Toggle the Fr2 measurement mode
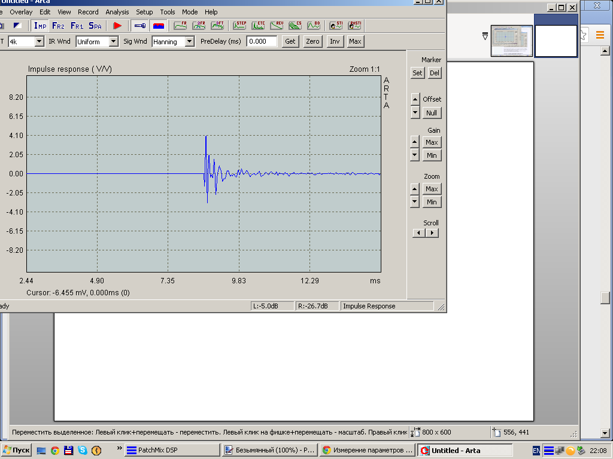 tap(58, 26)
